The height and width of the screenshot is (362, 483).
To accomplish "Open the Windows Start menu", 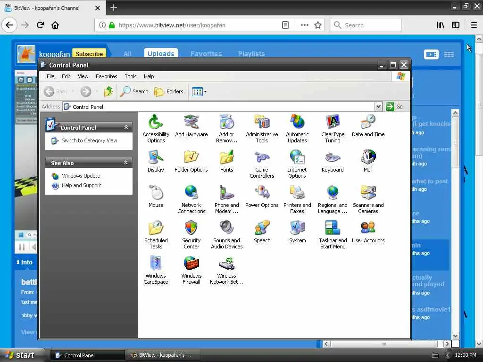I will (22, 355).
